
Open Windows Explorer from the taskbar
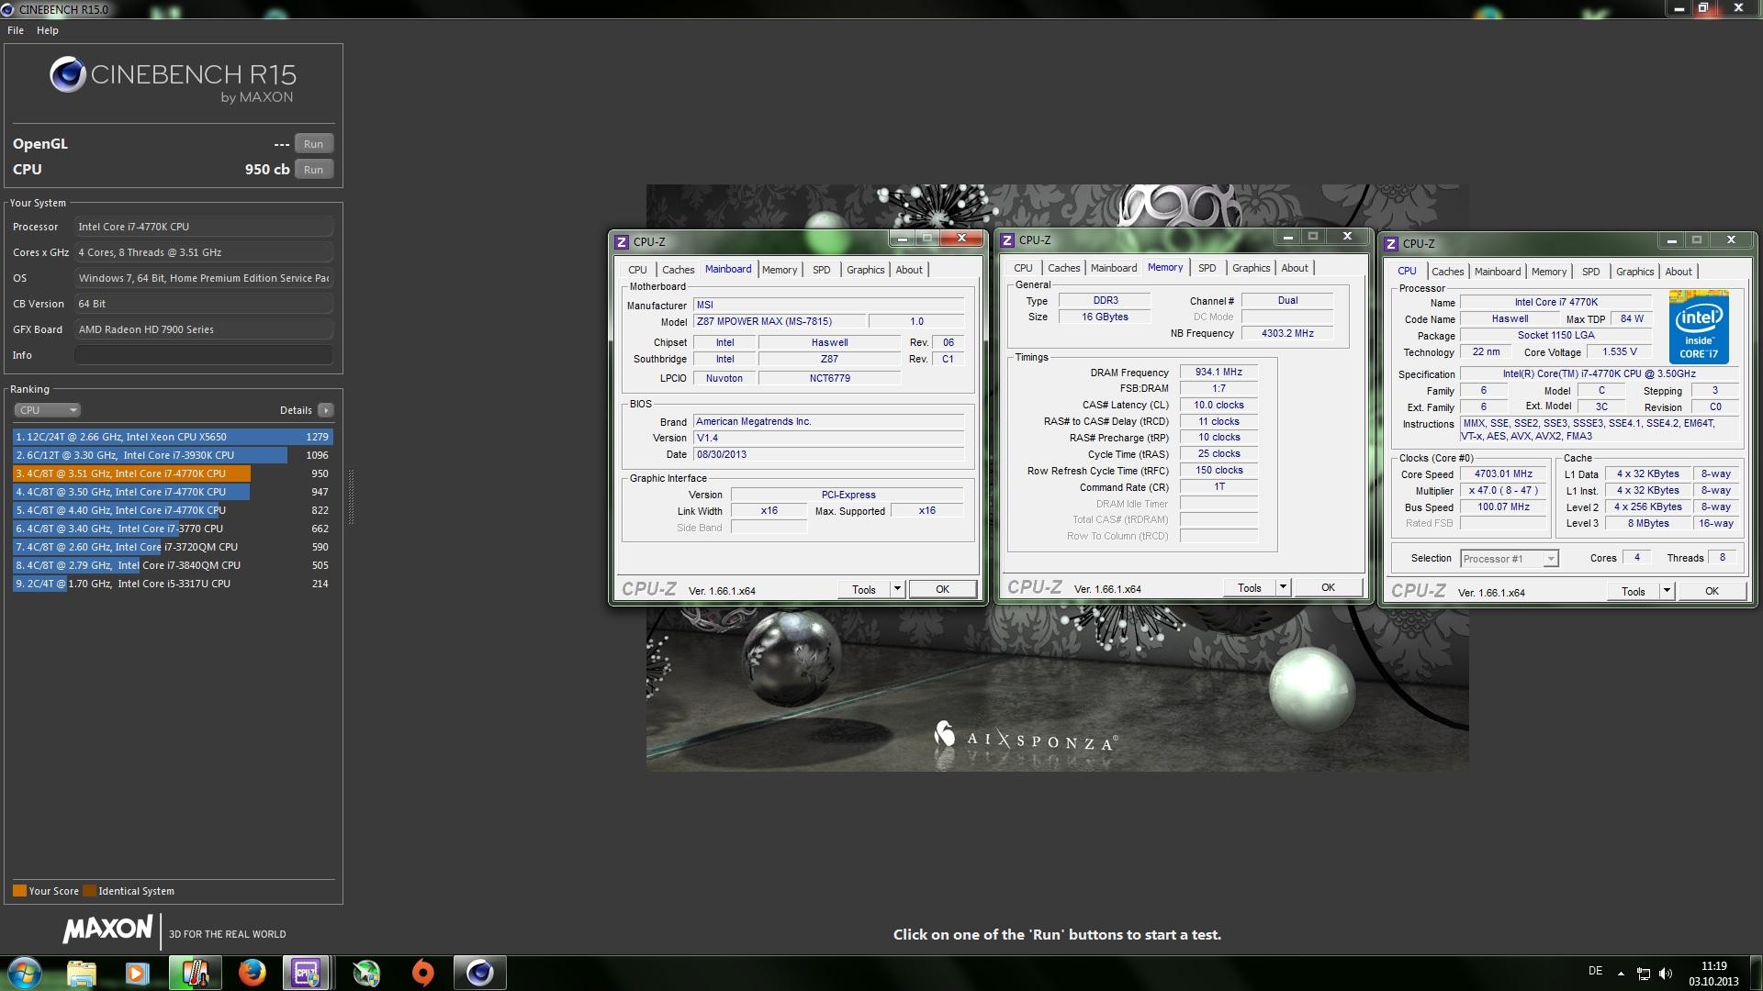click(x=81, y=973)
